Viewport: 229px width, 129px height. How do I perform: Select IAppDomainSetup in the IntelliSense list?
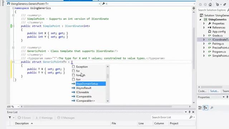(91, 83)
